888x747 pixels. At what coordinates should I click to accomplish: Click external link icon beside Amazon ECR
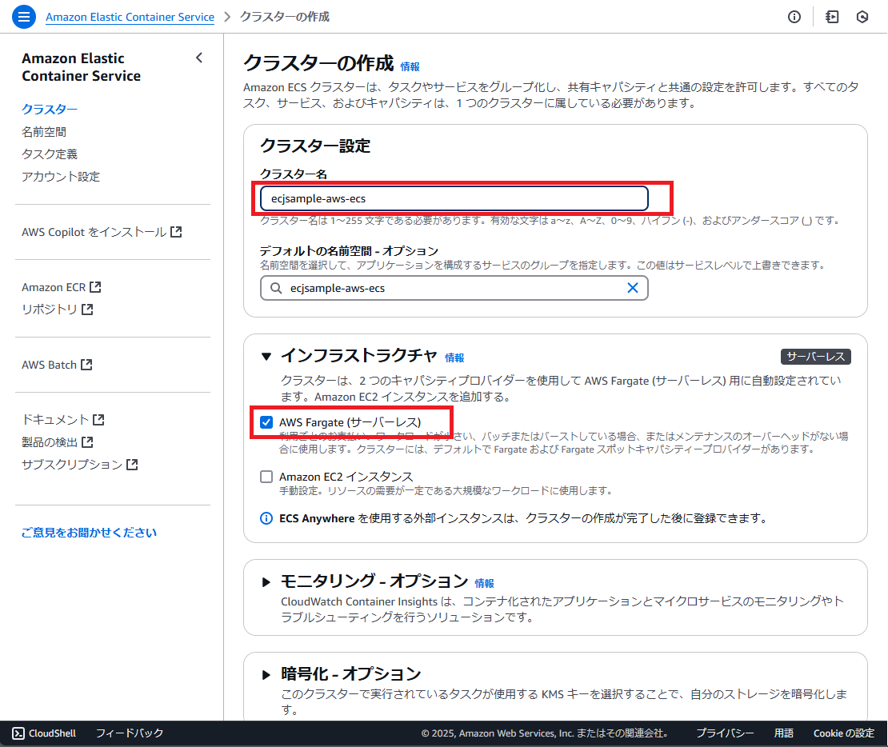pyautogui.click(x=95, y=287)
